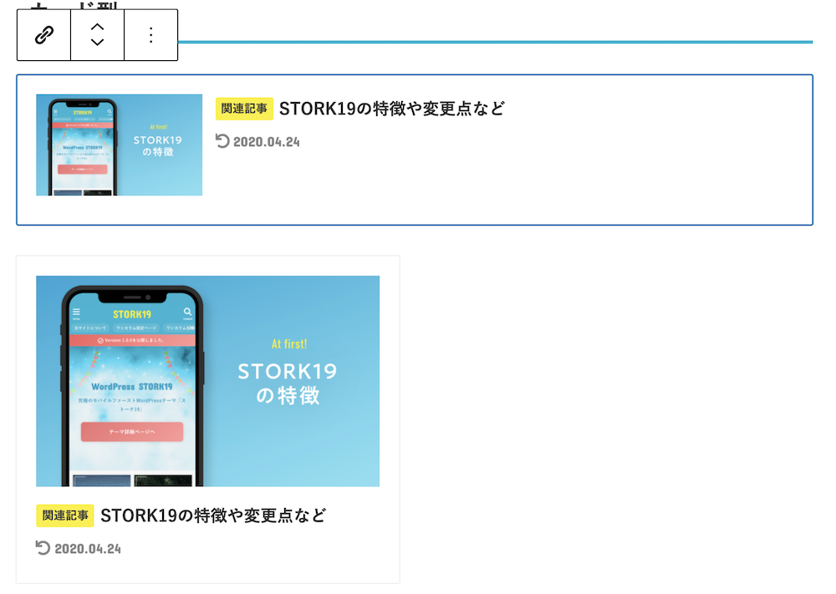Click yellow 関連記事 label in bottom card
The width and height of the screenshot is (836, 594).
pyautogui.click(x=65, y=515)
